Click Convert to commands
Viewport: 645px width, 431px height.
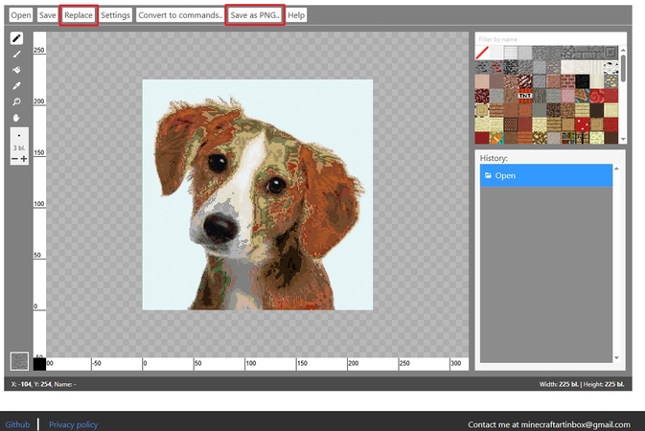point(180,15)
